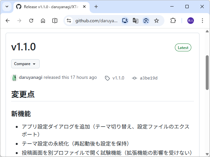The height and width of the screenshot is (157, 210).
Task: Open Chrome three-dot menu
Action: coord(202,21)
